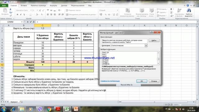This screenshot has height=112, width=199.
Task: Open the Category (Категория) combo box
Action: click(x=146, y=45)
